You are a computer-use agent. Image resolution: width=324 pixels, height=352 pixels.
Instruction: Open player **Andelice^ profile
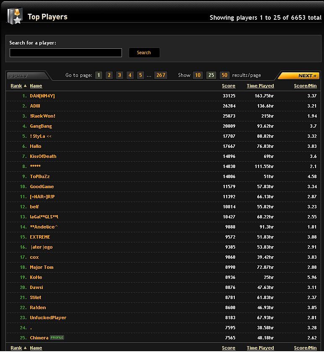tap(44, 227)
